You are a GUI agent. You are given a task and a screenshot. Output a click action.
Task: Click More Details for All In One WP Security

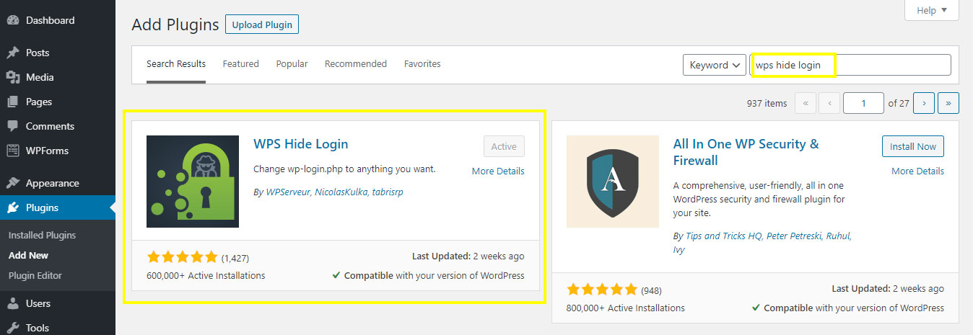point(917,171)
